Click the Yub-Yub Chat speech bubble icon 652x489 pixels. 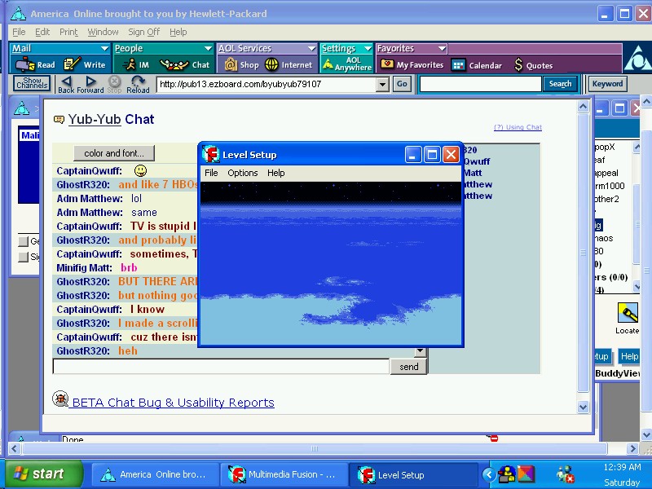pyautogui.click(x=59, y=120)
